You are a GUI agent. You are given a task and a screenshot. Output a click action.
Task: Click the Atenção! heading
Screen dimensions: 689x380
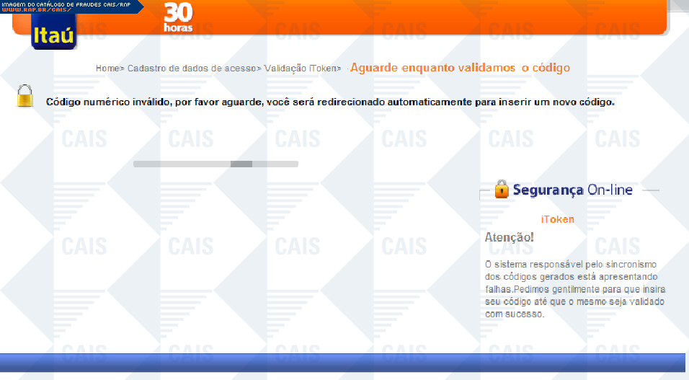pyautogui.click(x=509, y=237)
